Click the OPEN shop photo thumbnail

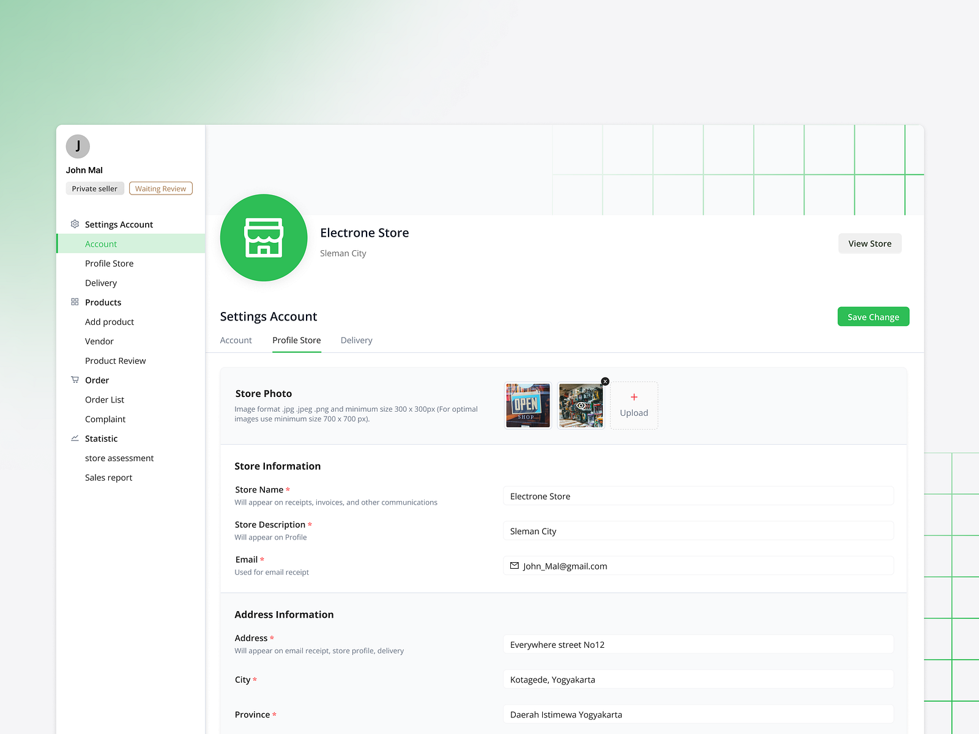coord(527,405)
